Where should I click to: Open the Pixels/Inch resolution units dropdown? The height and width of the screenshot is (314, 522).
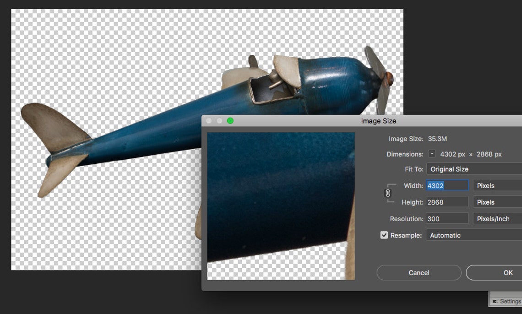pyautogui.click(x=496, y=218)
